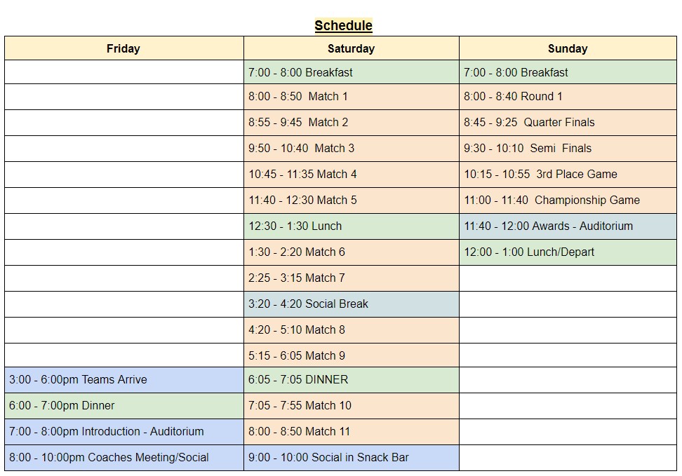Select the Coaches Meeting/Social cell
This screenshot has height=476, width=682.
(124, 457)
